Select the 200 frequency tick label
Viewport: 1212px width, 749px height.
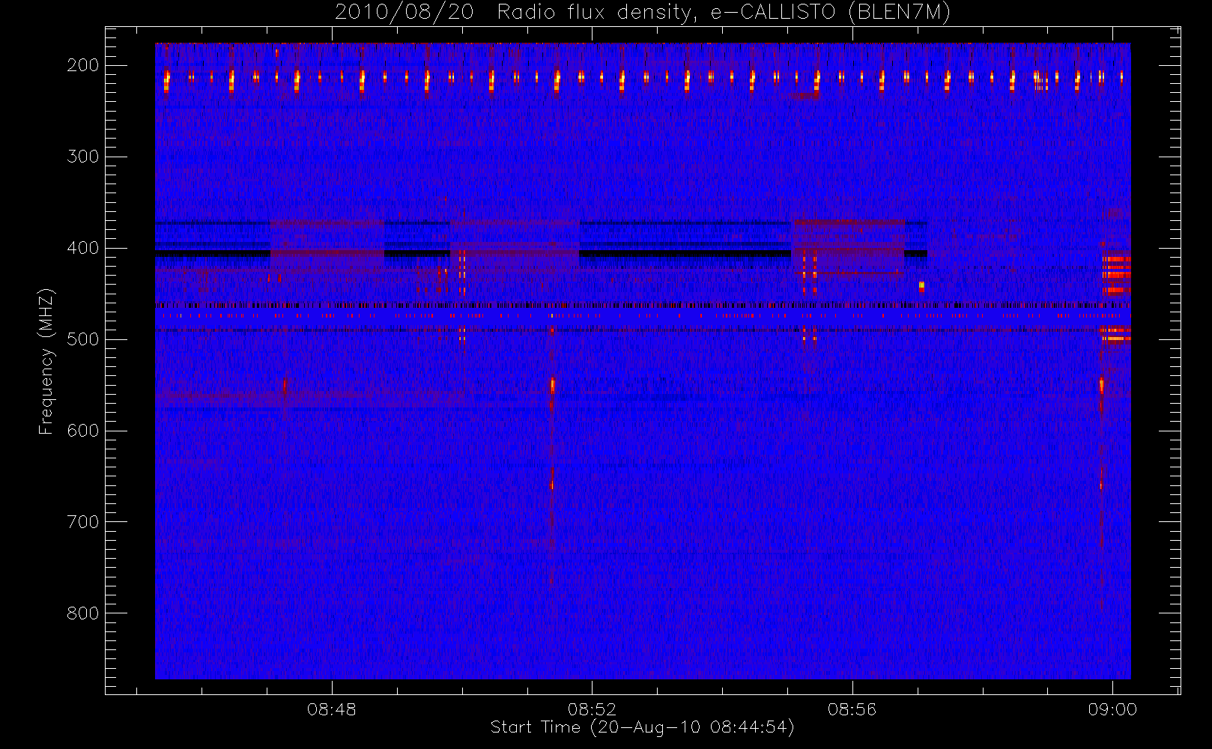[83, 65]
